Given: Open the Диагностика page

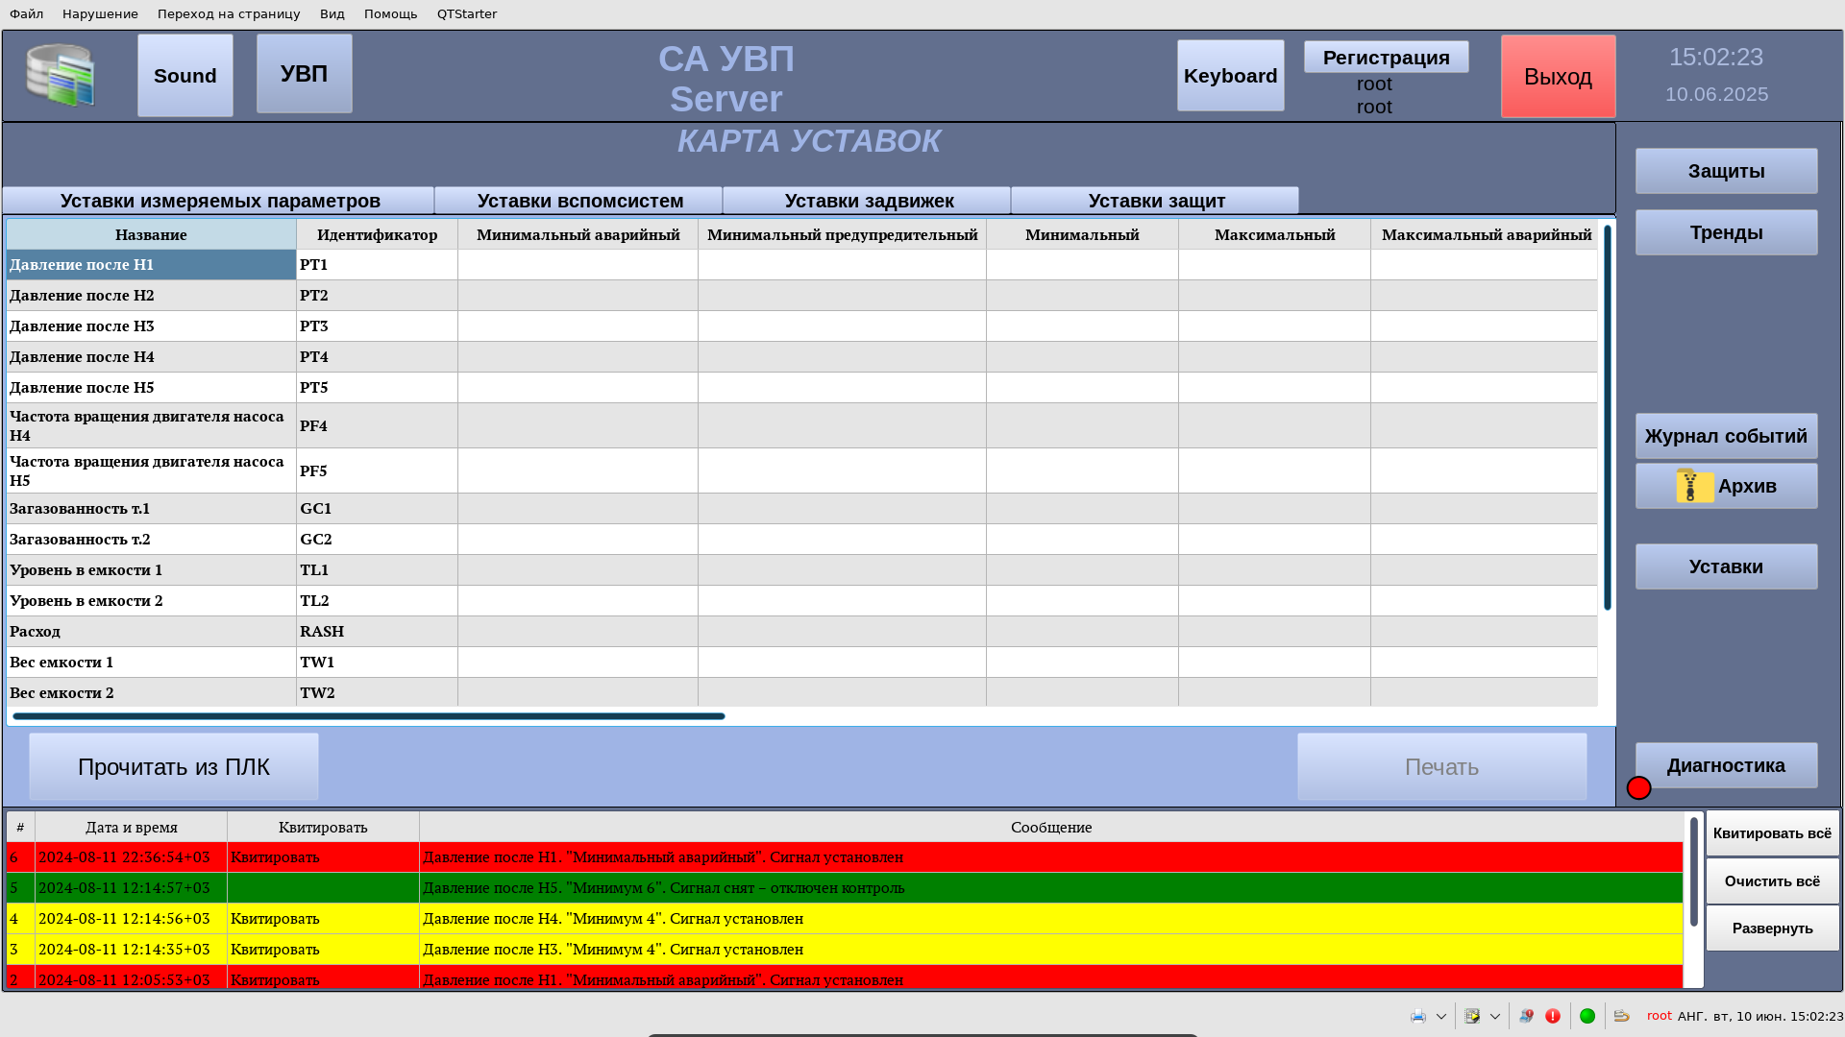Looking at the screenshot, I should point(1727,765).
